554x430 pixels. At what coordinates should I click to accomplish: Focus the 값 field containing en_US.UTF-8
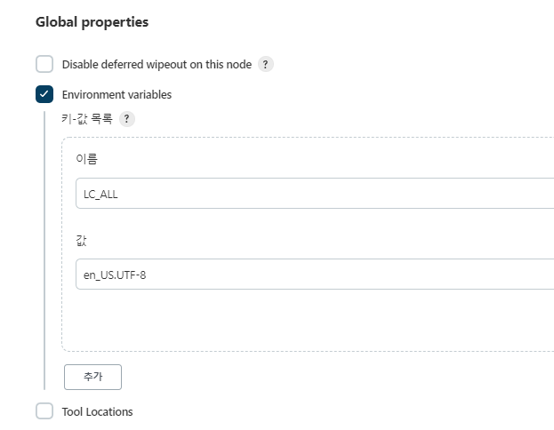pyautogui.click(x=315, y=275)
